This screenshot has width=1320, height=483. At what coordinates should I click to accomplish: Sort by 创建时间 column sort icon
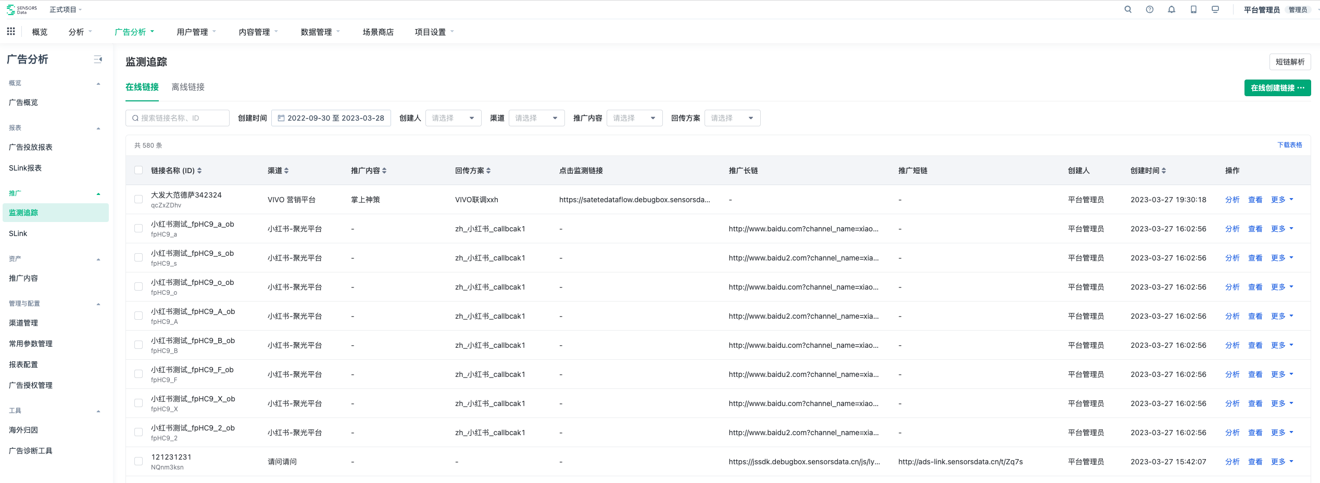click(x=1164, y=171)
